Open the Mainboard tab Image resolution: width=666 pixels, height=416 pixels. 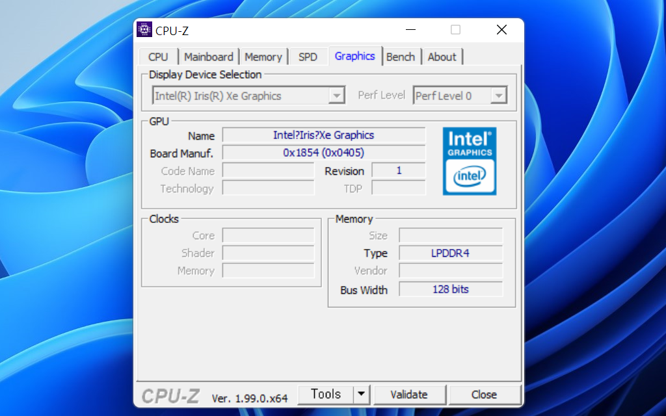coord(209,57)
